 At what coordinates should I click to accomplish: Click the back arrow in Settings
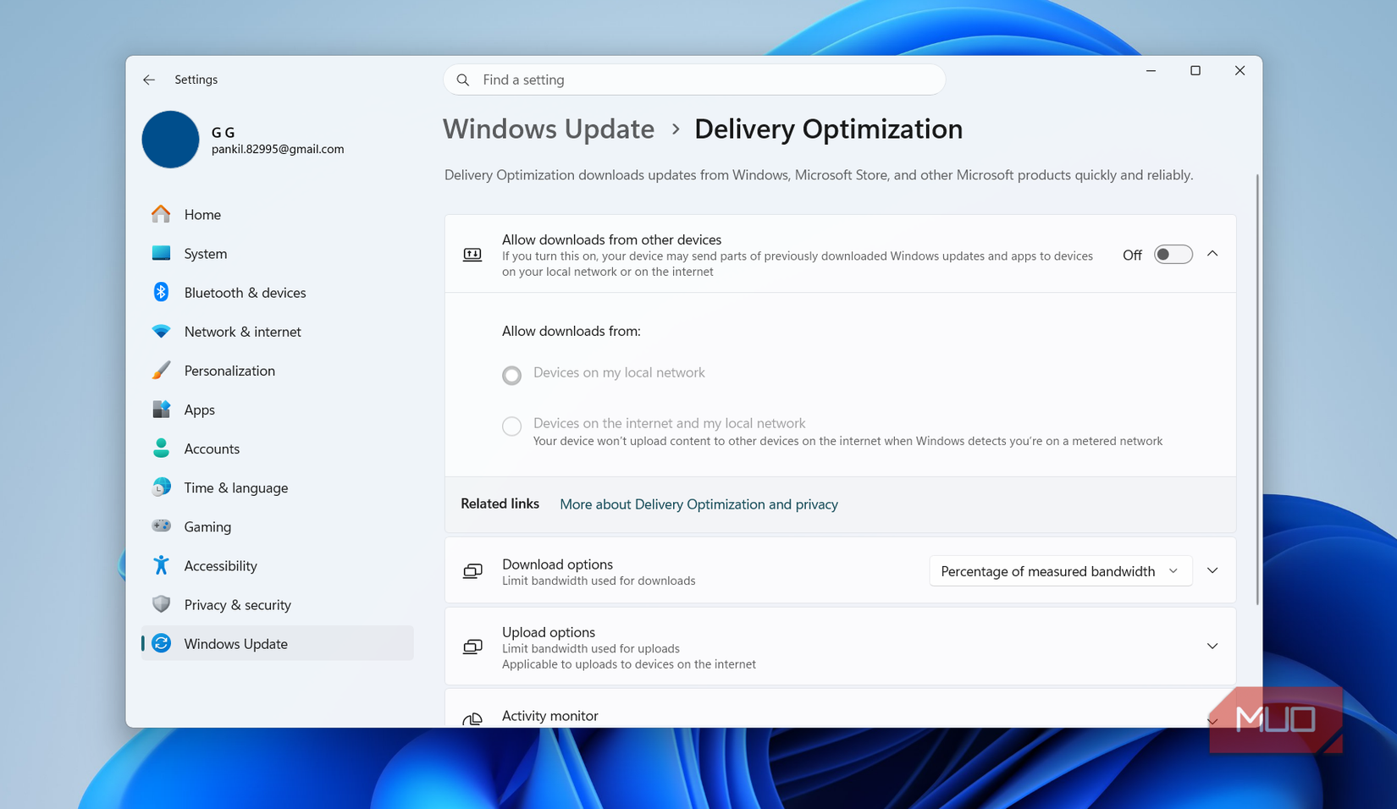click(149, 80)
